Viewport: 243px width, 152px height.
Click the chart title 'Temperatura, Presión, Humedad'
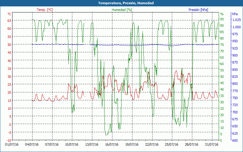126,3
